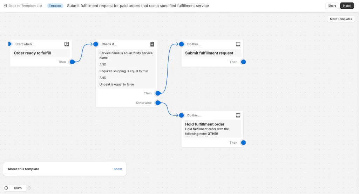The width and height of the screenshot is (359, 194).
Task: Click the back arrow icon beside Template List
Action: (x=5, y=6)
